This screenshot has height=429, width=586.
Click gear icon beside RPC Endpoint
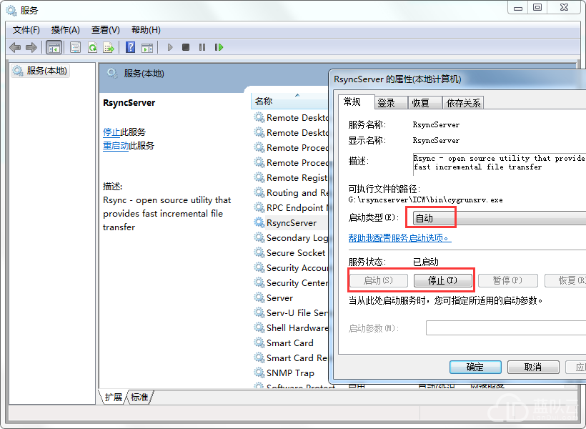coord(259,207)
